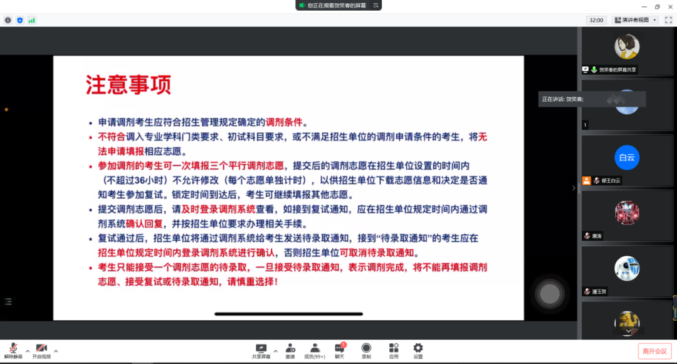Open the 设置 settings gear
The height and width of the screenshot is (364, 677).
418,350
